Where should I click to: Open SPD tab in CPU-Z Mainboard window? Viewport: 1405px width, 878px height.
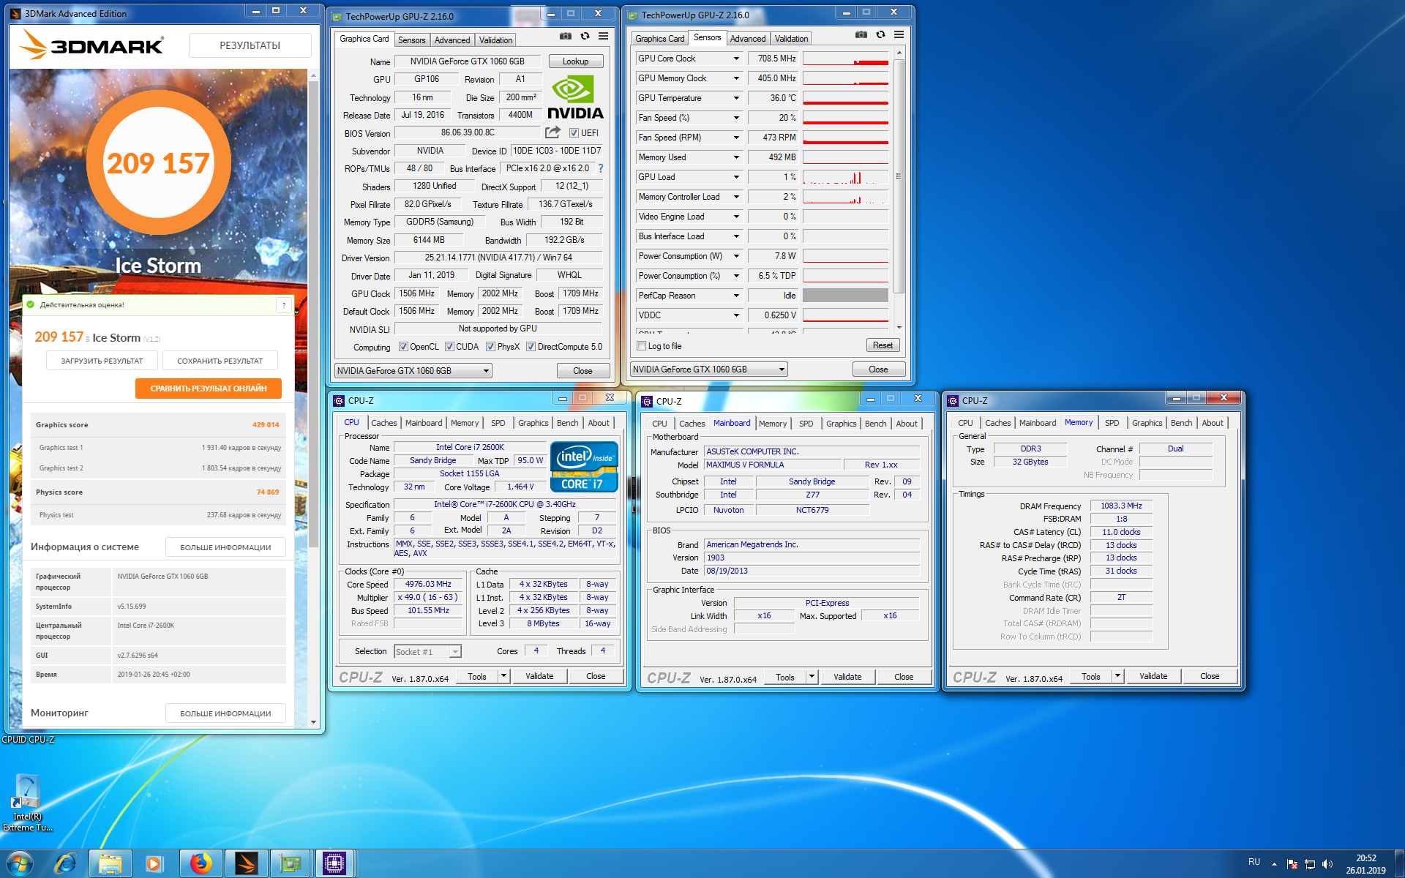pos(806,424)
